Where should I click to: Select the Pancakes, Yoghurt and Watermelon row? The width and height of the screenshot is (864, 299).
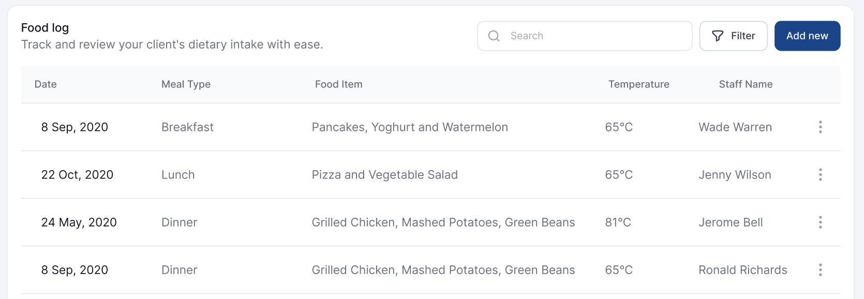[409, 127]
